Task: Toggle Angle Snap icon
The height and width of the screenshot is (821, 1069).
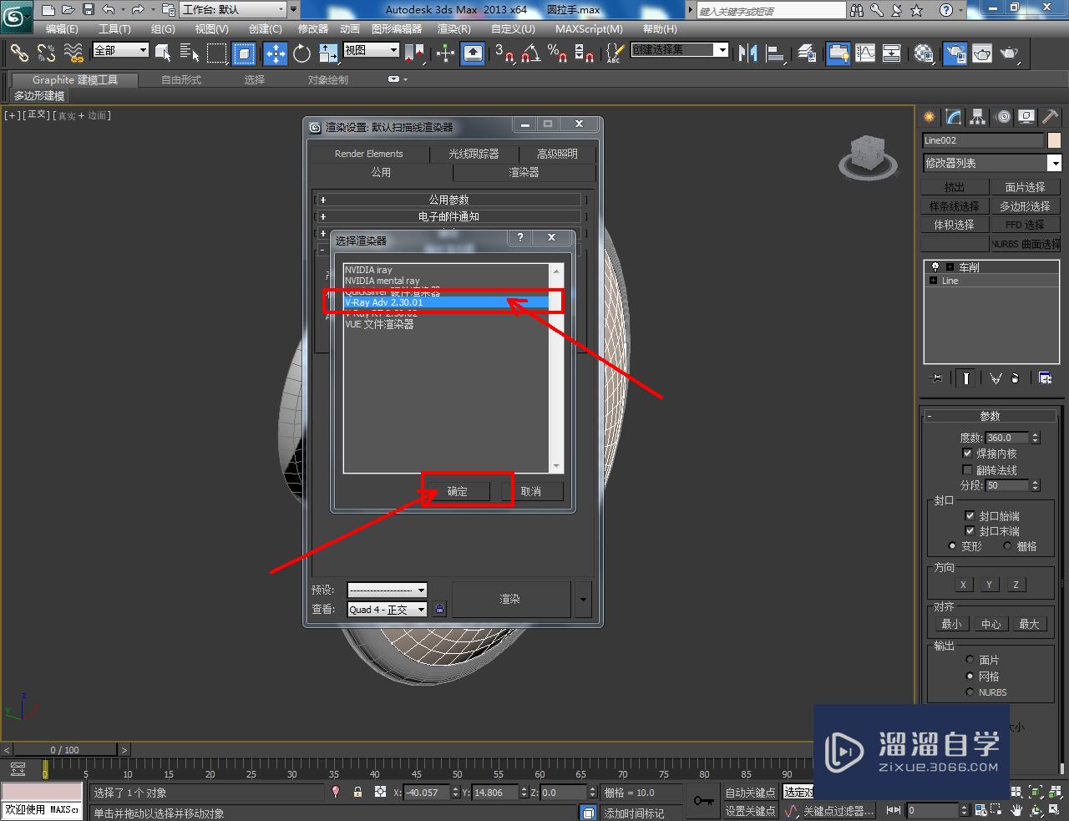Action: point(530,53)
